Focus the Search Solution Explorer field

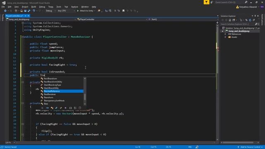237,24
